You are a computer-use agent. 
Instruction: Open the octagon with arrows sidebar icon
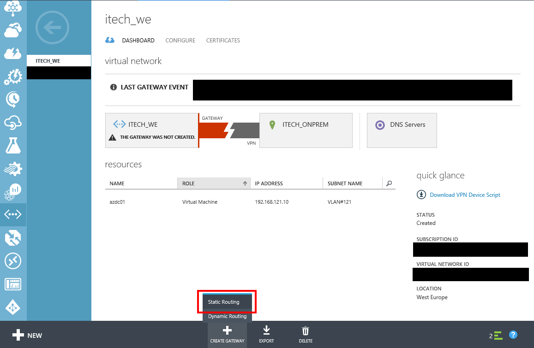[x=13, y=238]
